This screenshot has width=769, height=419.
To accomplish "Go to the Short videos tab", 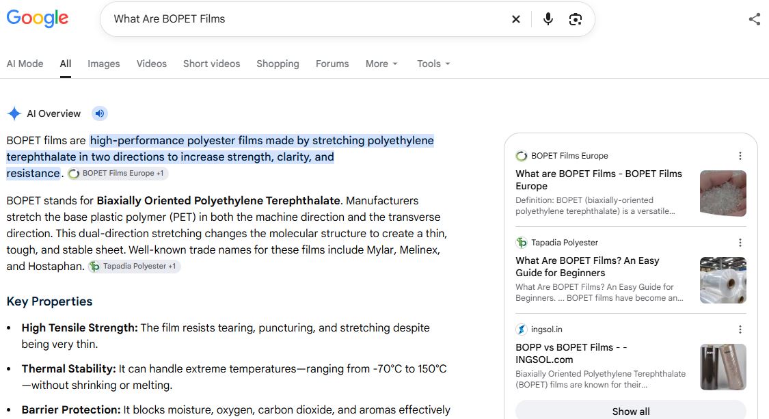I will click(x=211, y=64).
